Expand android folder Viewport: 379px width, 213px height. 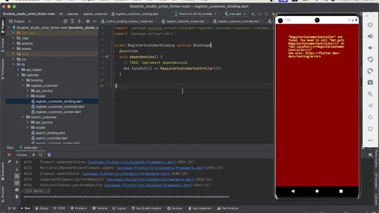(13, 43)
